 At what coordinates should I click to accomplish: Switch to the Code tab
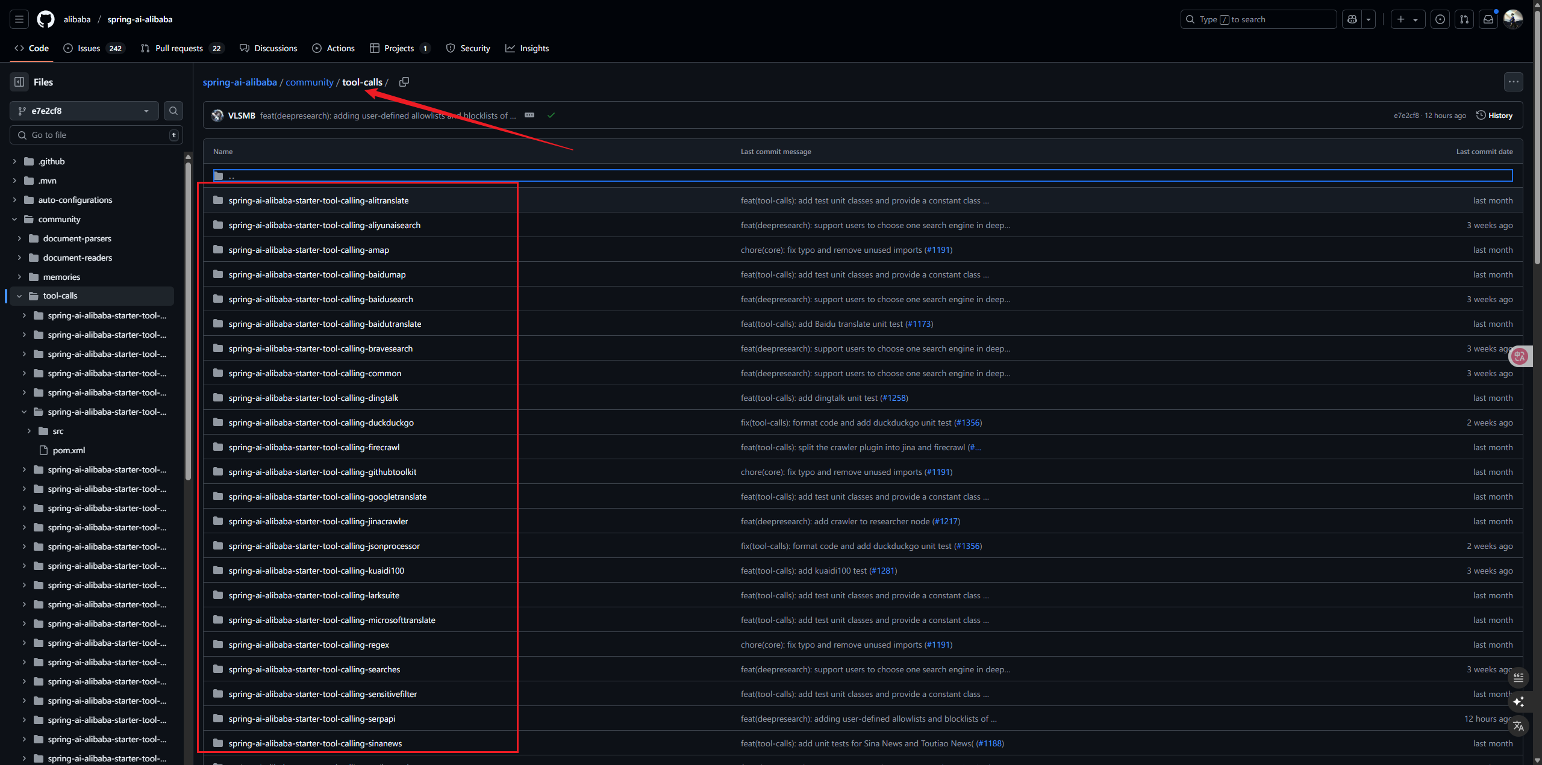(x=32, y=48)
